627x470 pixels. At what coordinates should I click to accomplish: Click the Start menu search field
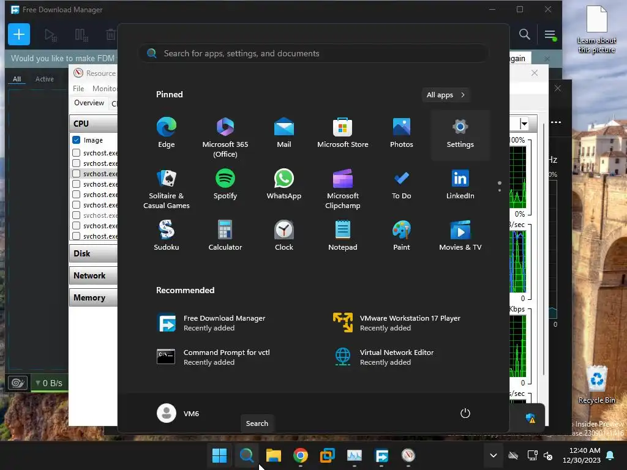(x=313, y=53)
